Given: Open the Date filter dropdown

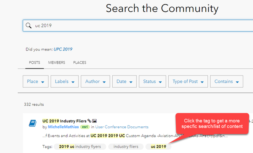Looking at the screenshot, I should coord(124,81).
